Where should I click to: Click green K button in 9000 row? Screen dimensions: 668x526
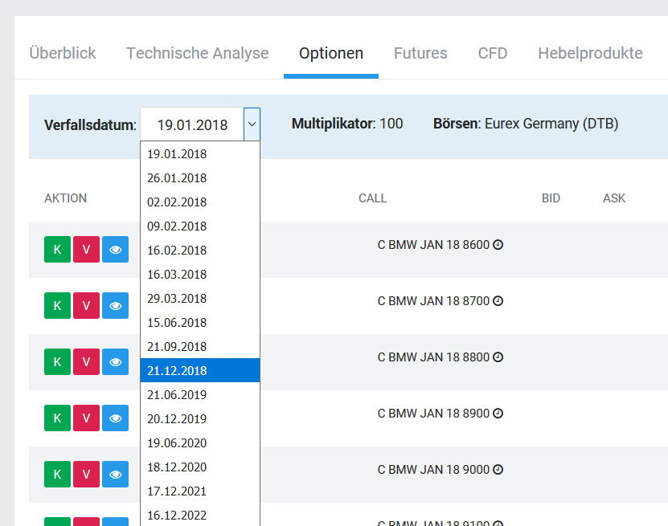pyautogui.click(x=58, y=474)
